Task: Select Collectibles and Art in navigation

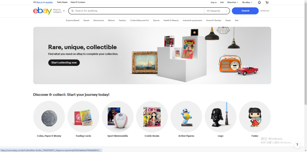Action: pyautogui.click(x=139, y=20)
